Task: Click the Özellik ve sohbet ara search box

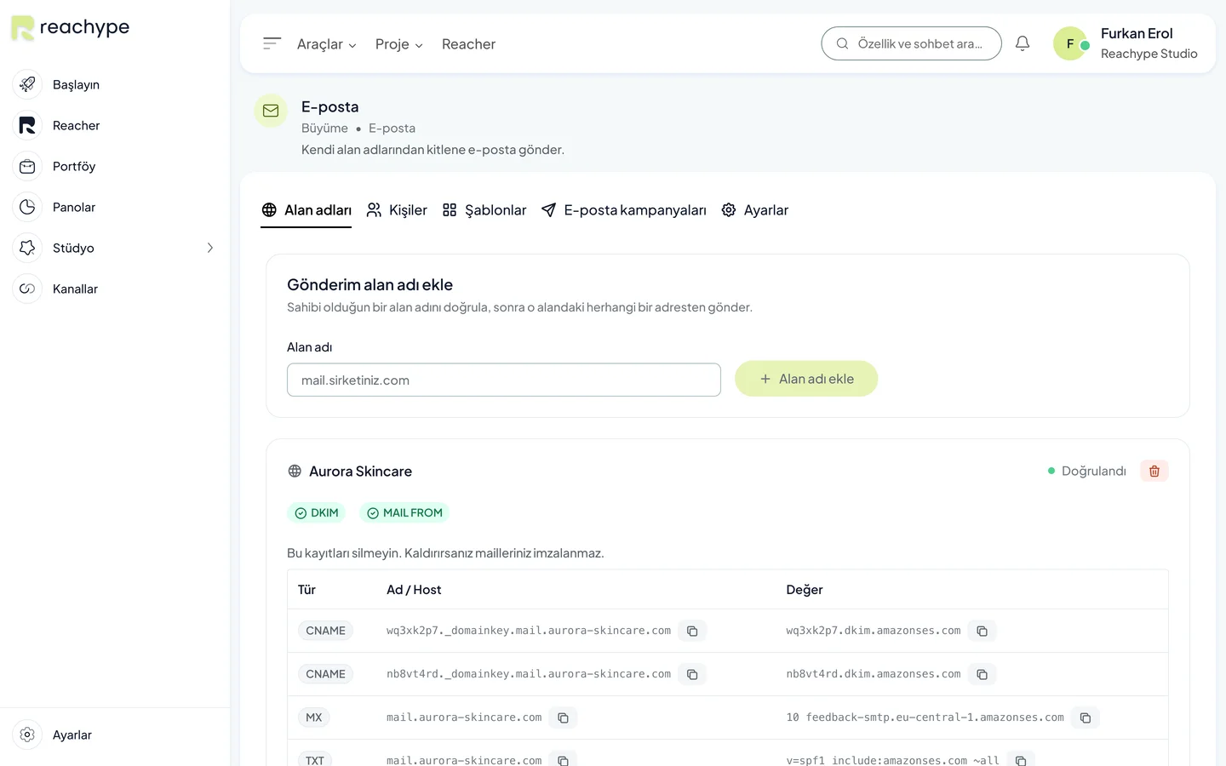Action: pyautogui.click(x=911, y=43)
